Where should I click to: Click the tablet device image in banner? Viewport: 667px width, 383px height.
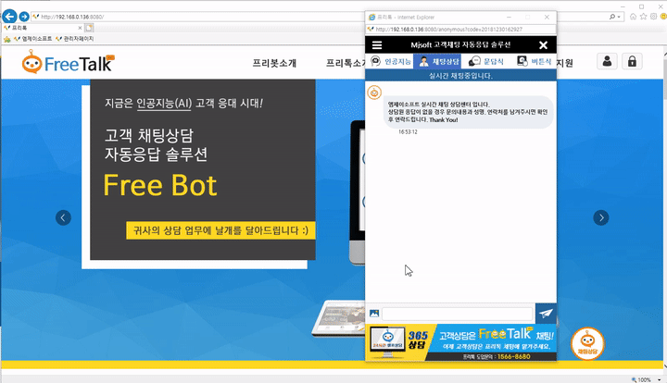pos(338,318)
